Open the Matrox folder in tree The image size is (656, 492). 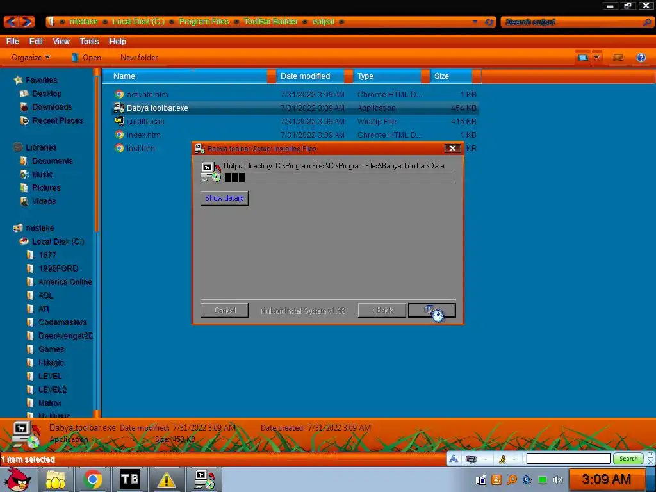coord(50,403)
